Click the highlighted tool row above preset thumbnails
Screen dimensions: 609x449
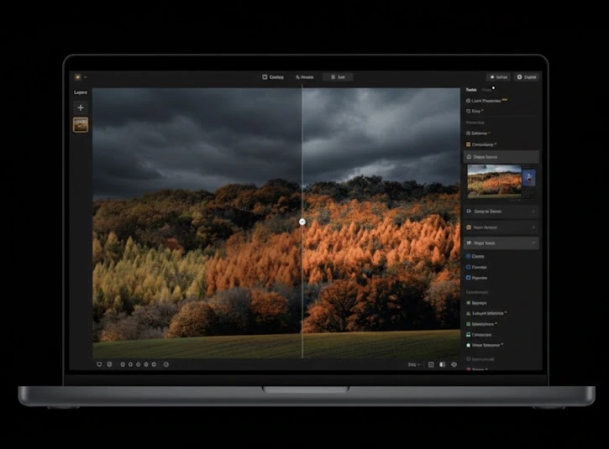pyautogui.click(x=501, y=157)
